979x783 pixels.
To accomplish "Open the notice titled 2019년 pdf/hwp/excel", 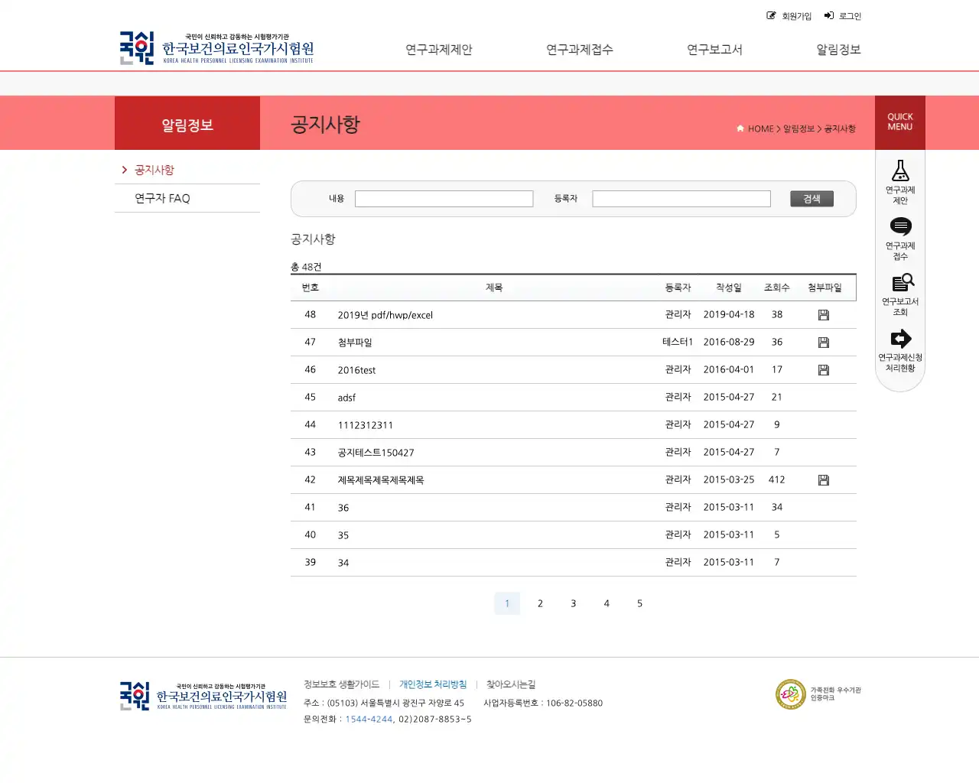I will click(385, 315).
